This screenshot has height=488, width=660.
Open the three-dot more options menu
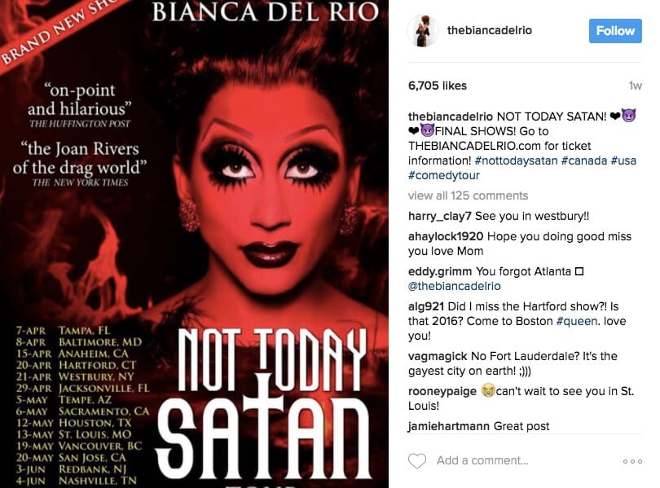point(632,461)
